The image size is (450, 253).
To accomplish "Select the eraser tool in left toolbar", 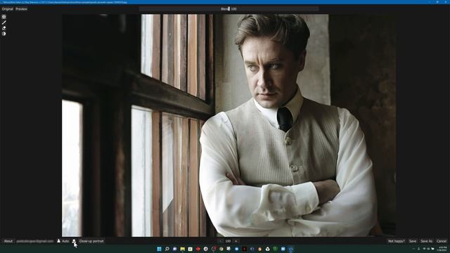I will 4,28.
